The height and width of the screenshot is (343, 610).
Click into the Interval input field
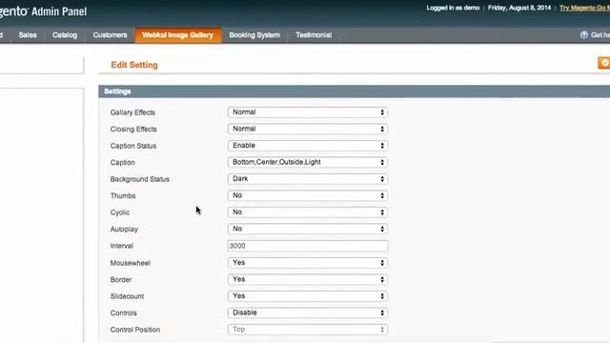tap(307, 246)
